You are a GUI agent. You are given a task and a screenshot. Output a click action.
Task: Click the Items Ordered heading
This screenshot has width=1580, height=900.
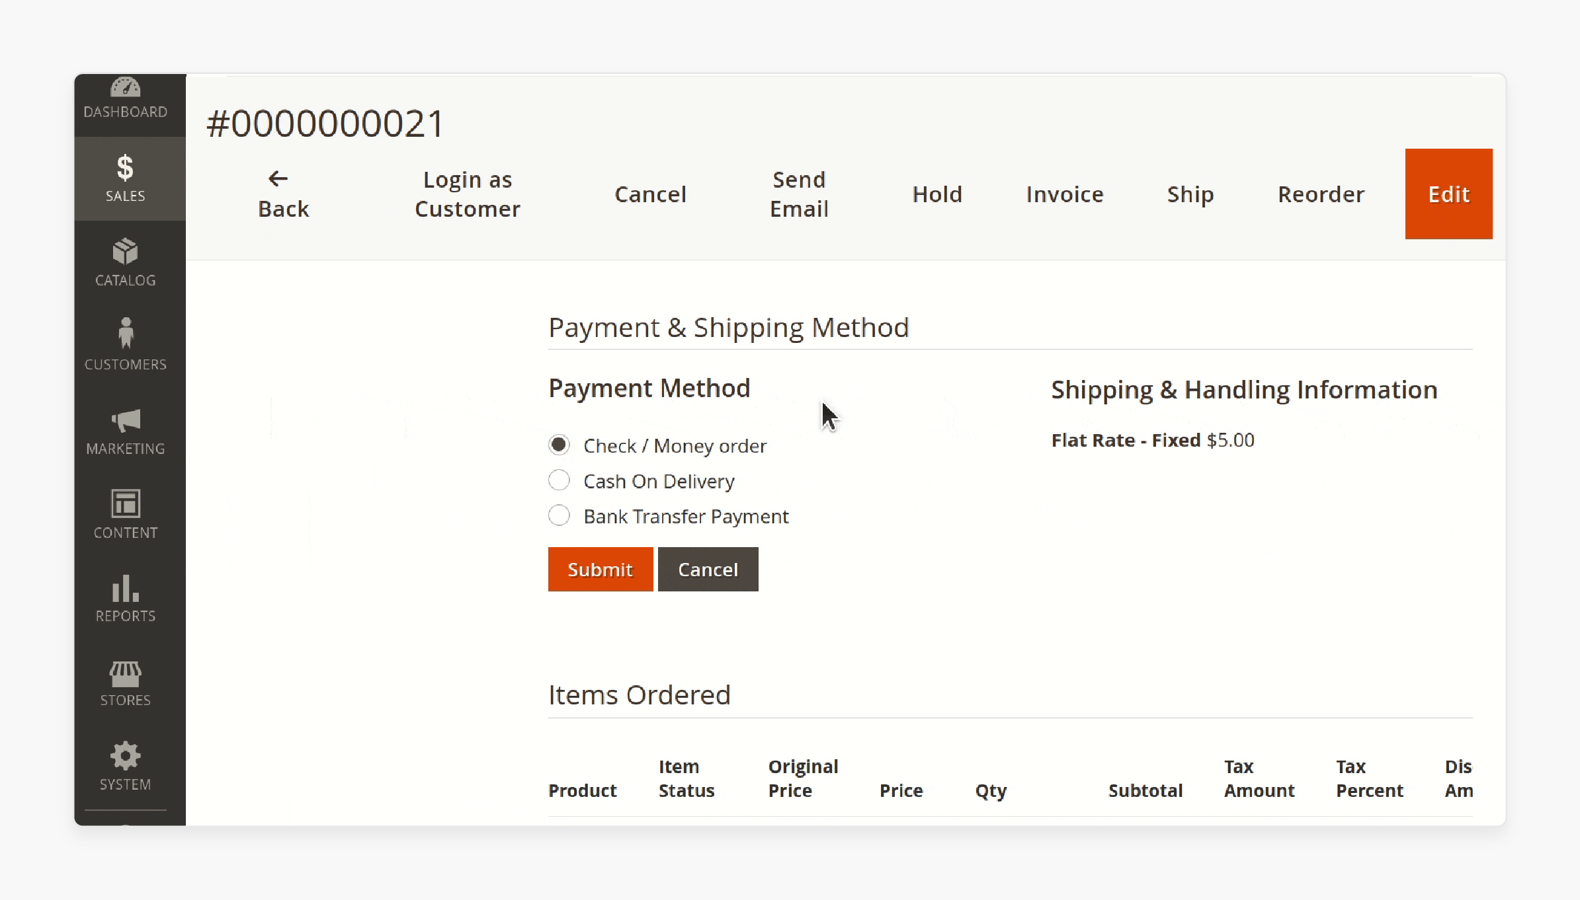click(640, 694)
